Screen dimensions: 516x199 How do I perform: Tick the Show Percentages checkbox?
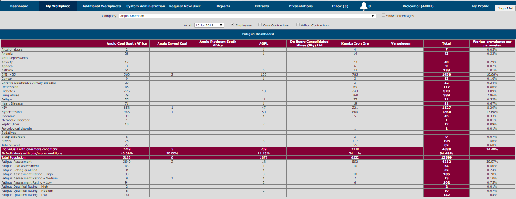coord(383,15)
